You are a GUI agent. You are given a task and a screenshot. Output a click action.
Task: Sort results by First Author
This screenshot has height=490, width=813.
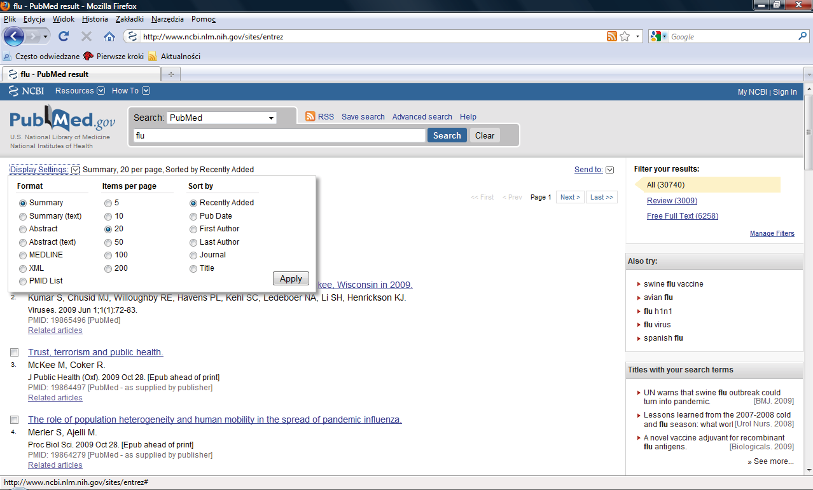click(193, 229)
